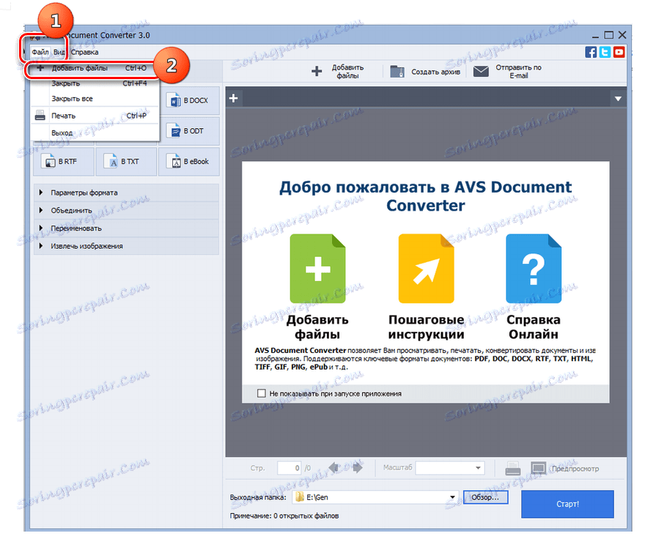Go to the previous page arrow

click(x=333, y=468)
